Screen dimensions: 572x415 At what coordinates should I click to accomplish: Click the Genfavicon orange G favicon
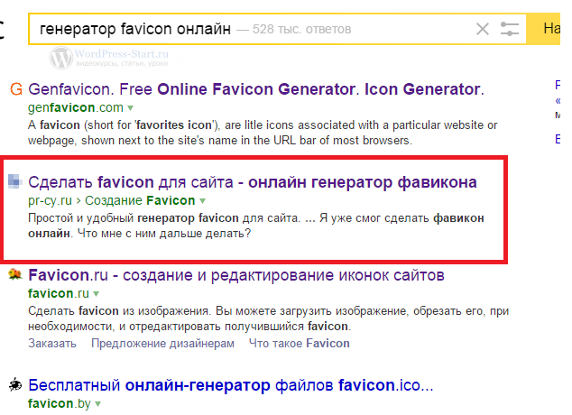pos(16,89)
